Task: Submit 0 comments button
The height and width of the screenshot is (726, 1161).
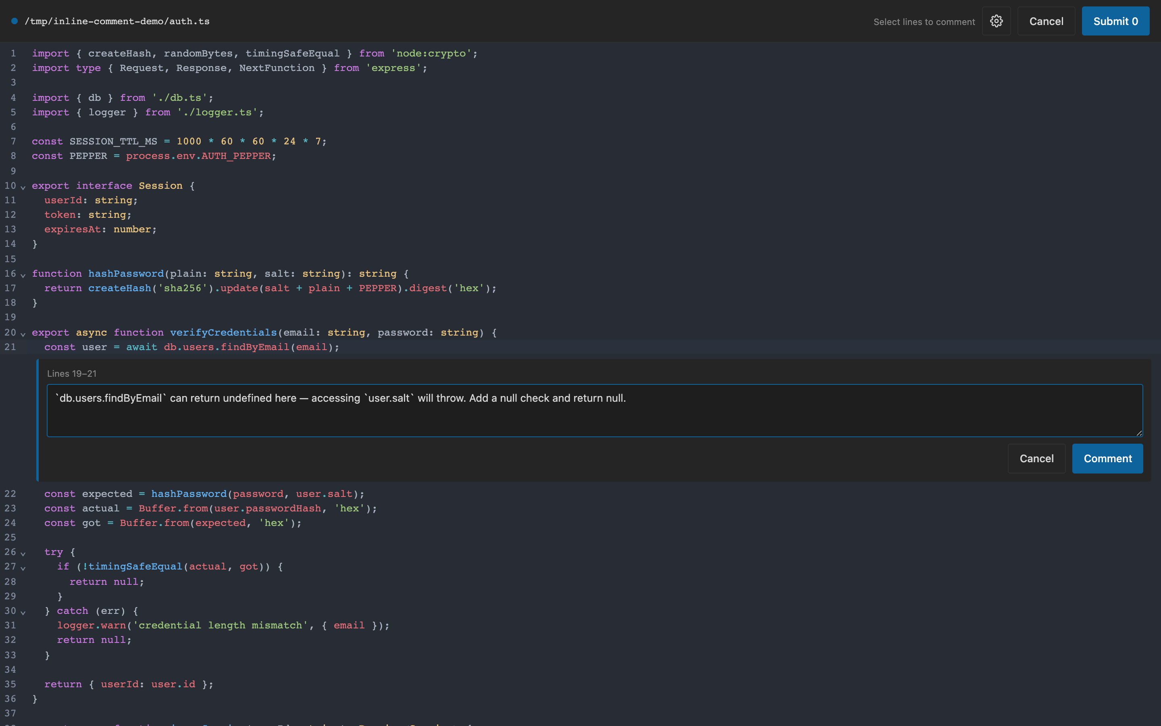Action: coord(1115,21)
